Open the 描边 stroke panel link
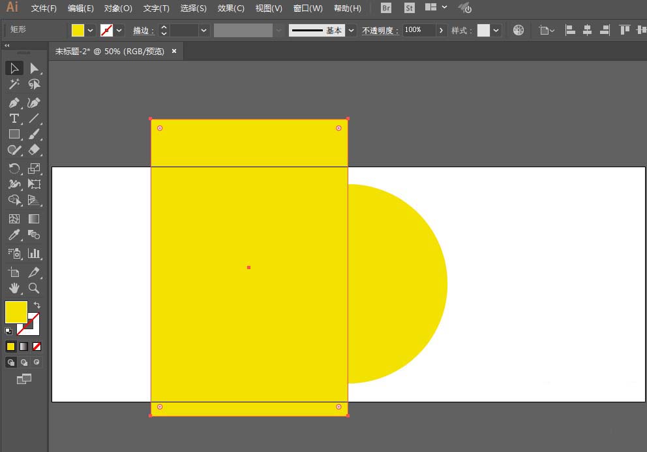The image size is (647, 452). (143, 31)
